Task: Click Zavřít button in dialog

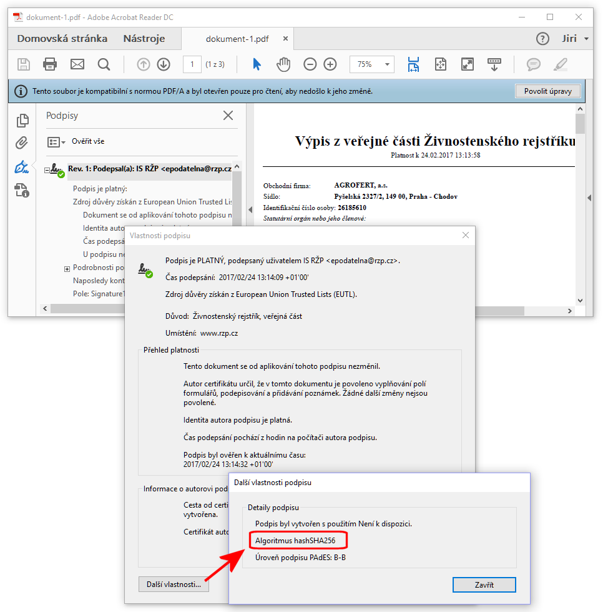Action: point(484,584)
